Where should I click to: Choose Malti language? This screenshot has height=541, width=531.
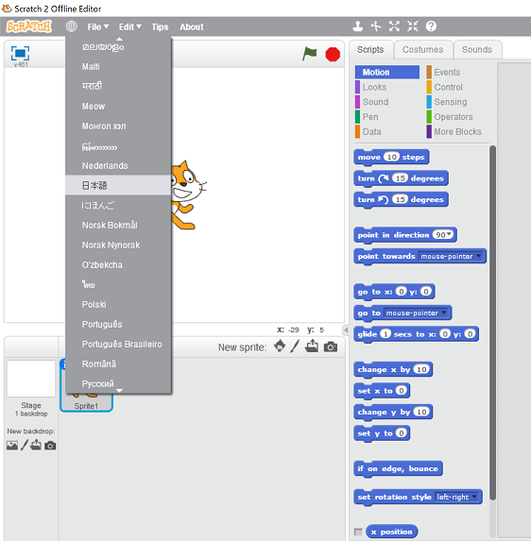tap(118, 67)
